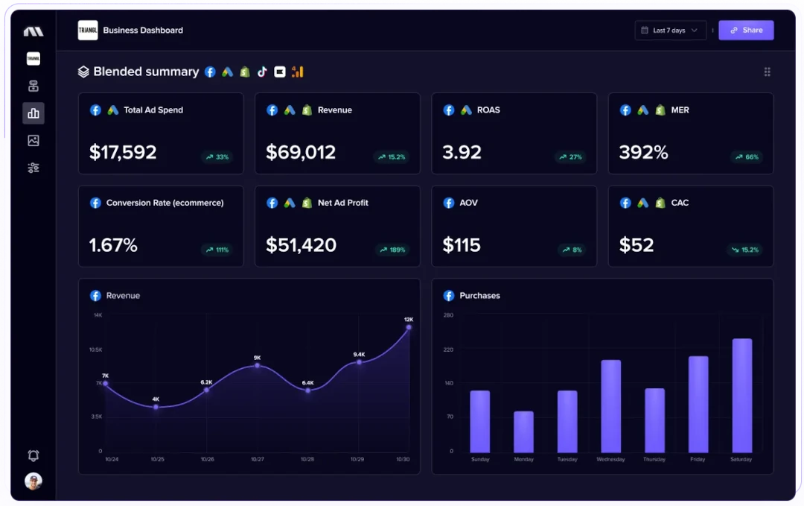
Task: Click the 3.92 ROAS value
Action: pos(462,152)
